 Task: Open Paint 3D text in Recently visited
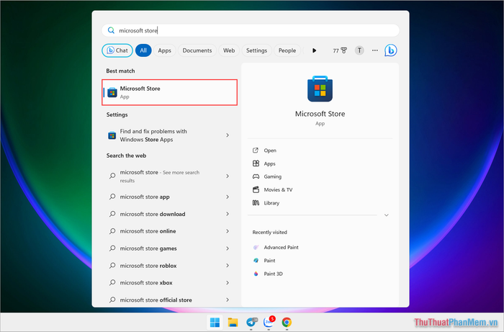click(x=273, y=274)
